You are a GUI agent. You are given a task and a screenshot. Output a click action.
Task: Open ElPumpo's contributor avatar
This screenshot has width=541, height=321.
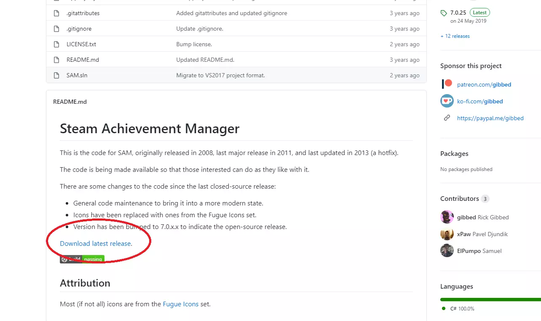tap(447, 251)
